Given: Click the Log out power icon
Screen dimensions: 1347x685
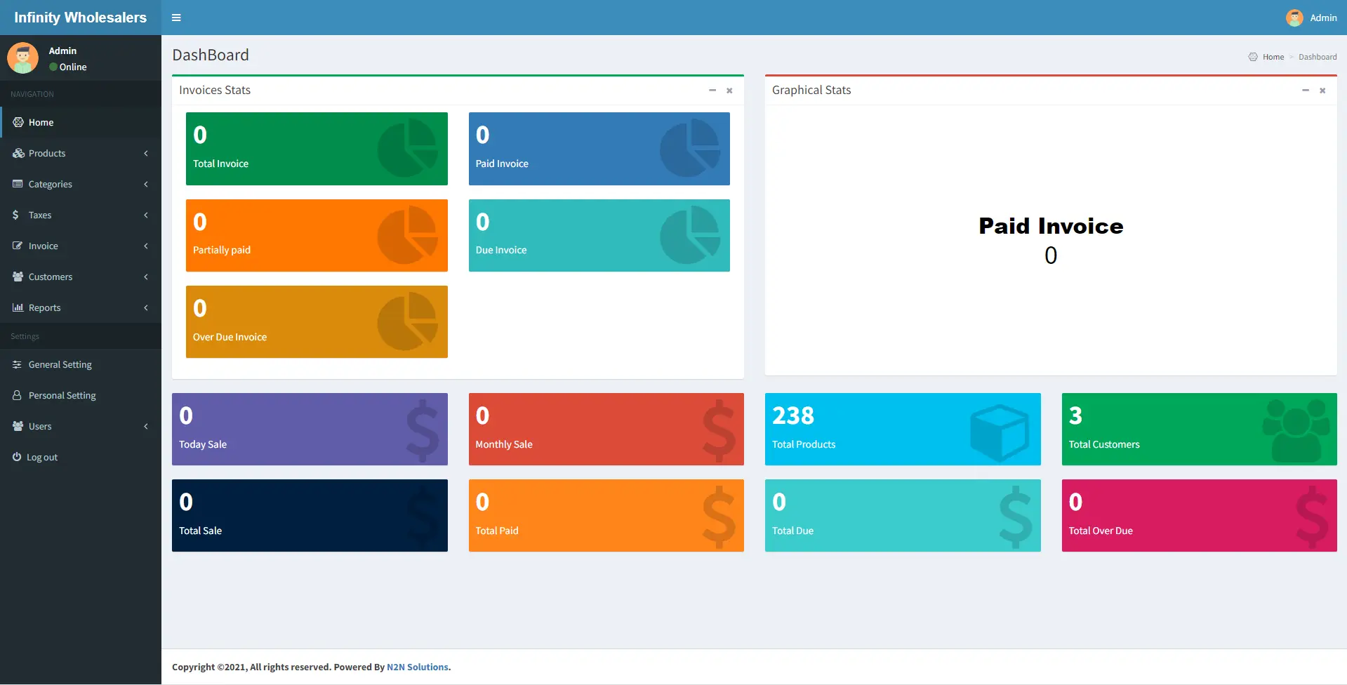Looking at the screenshot, I should click(17, 457).
